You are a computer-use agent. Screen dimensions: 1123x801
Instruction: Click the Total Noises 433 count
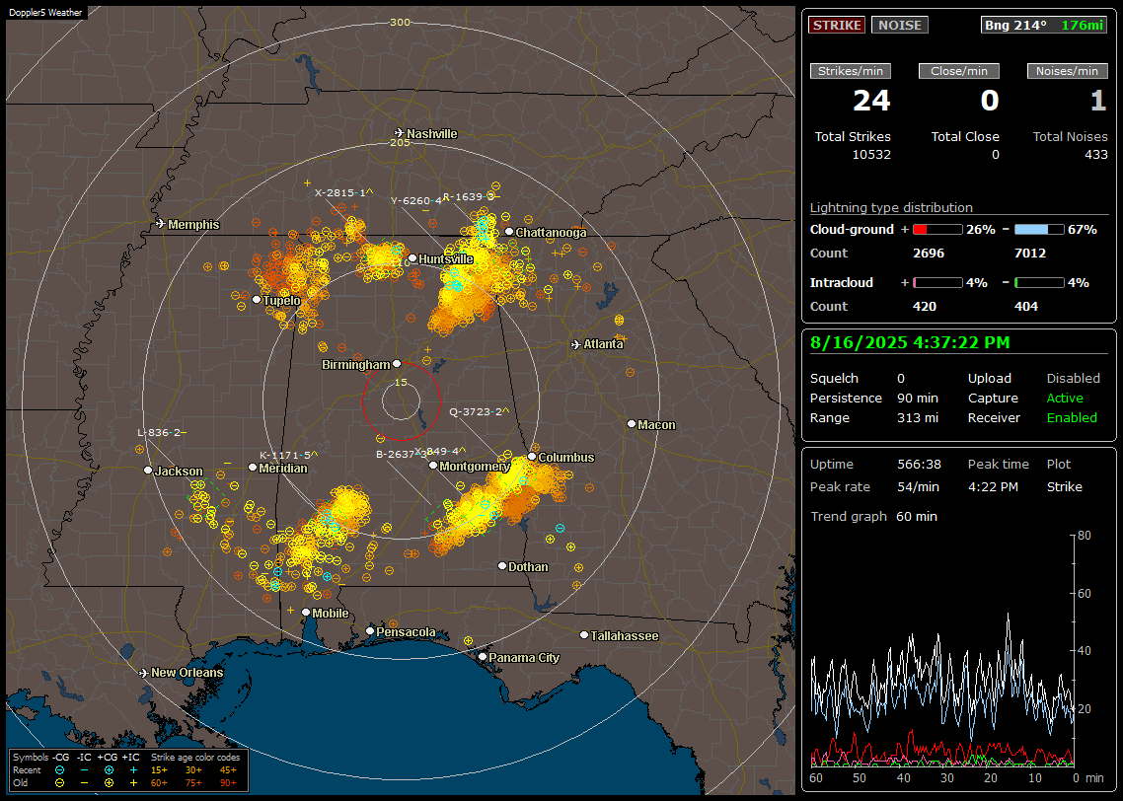pyautogui.click(x=1095, y=155)
